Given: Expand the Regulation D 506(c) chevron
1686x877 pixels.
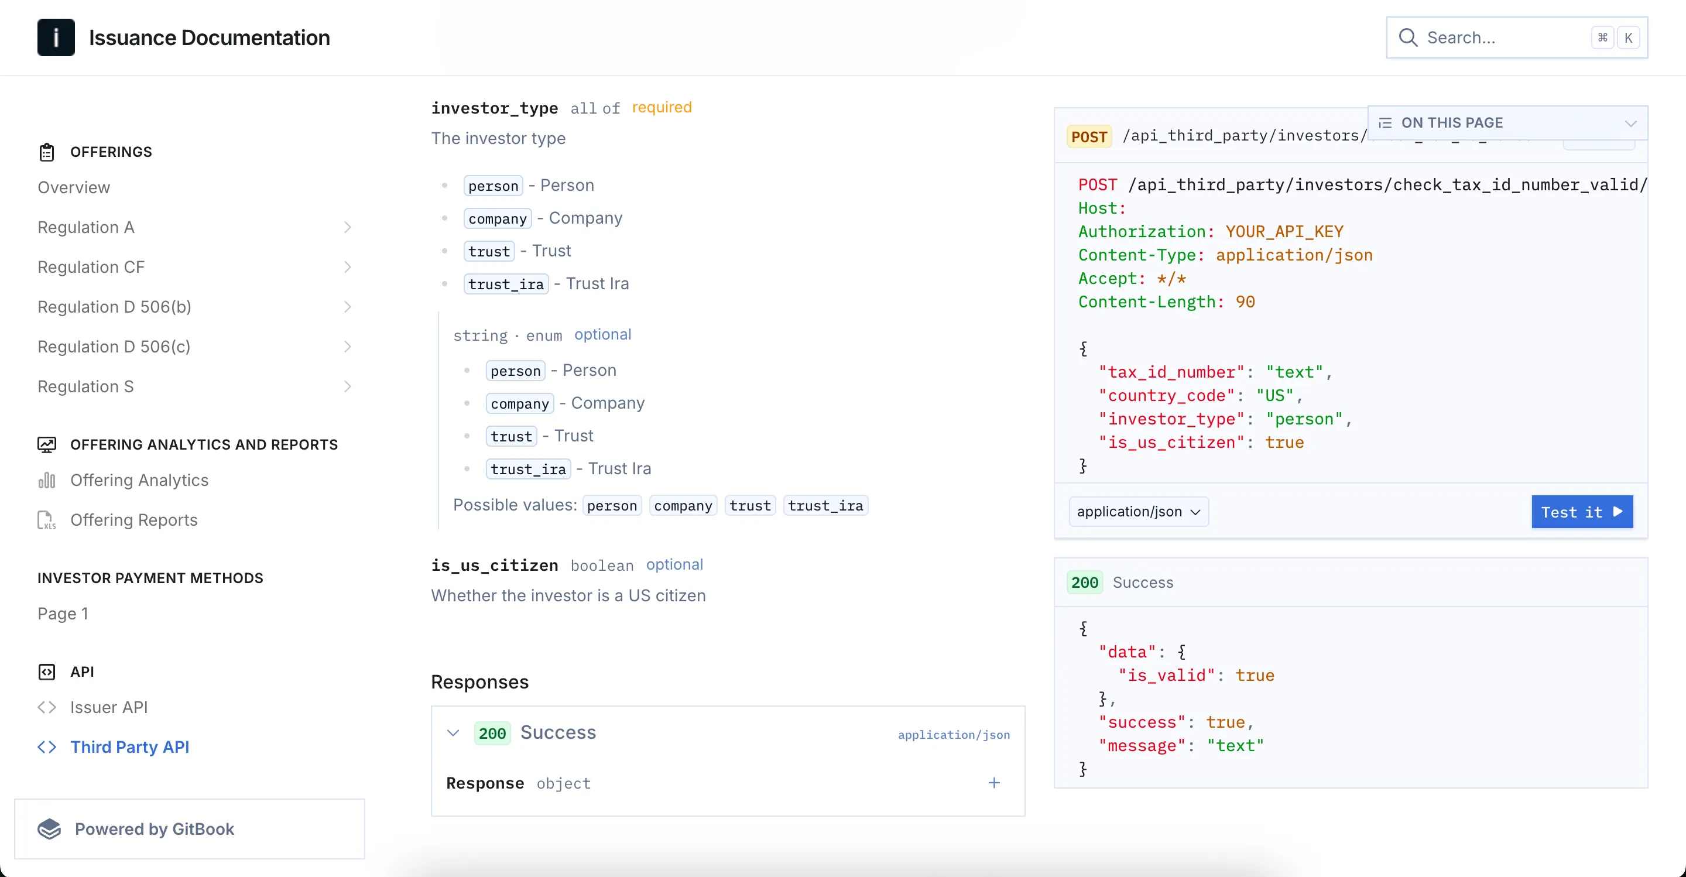Looking at the screenshot, I should click(348, 347).
